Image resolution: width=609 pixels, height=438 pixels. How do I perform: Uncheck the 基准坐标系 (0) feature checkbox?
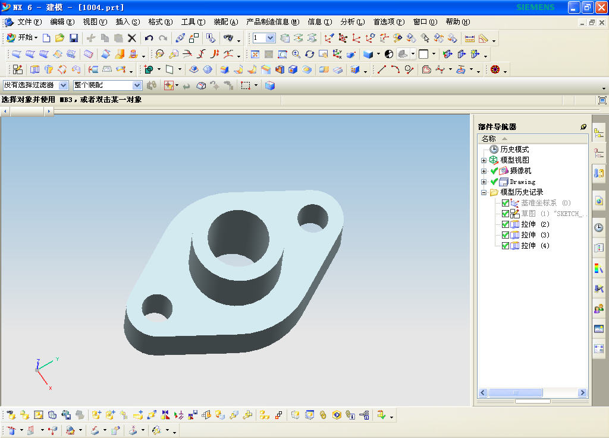point(506,203)
